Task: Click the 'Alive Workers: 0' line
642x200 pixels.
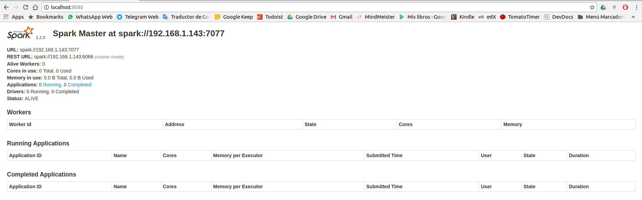Action: (x=26, y=64)
